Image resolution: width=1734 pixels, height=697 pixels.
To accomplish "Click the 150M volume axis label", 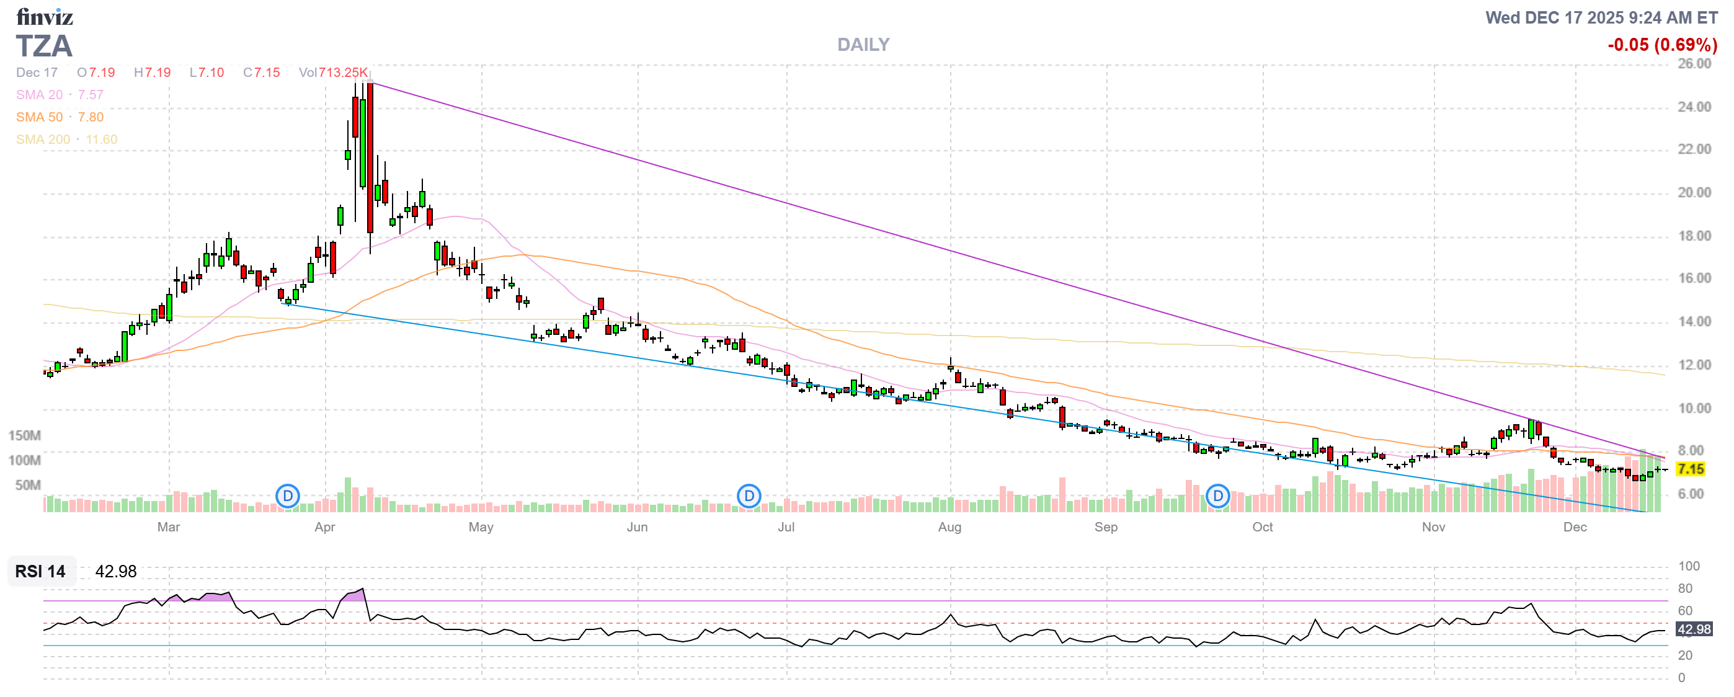I will (24, 435).
